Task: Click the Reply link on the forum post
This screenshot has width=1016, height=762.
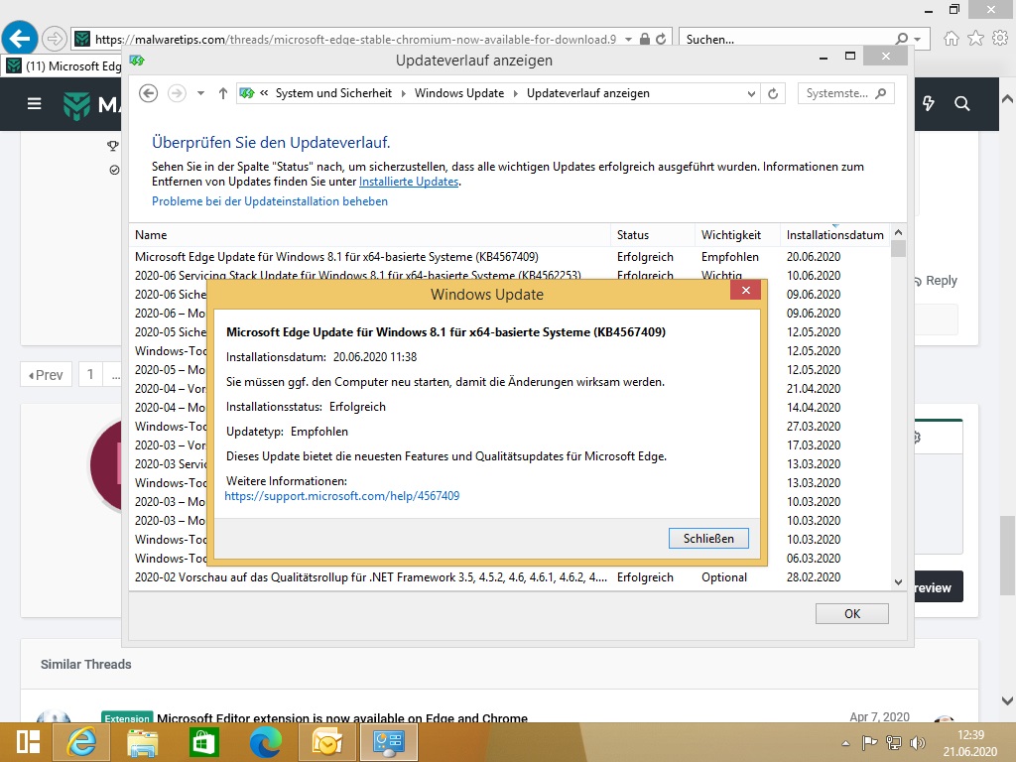Action: 936,281
